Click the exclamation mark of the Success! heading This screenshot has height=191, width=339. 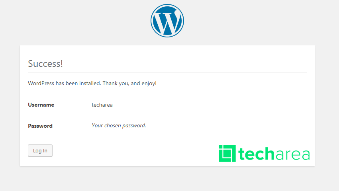(x=61, y=64)
